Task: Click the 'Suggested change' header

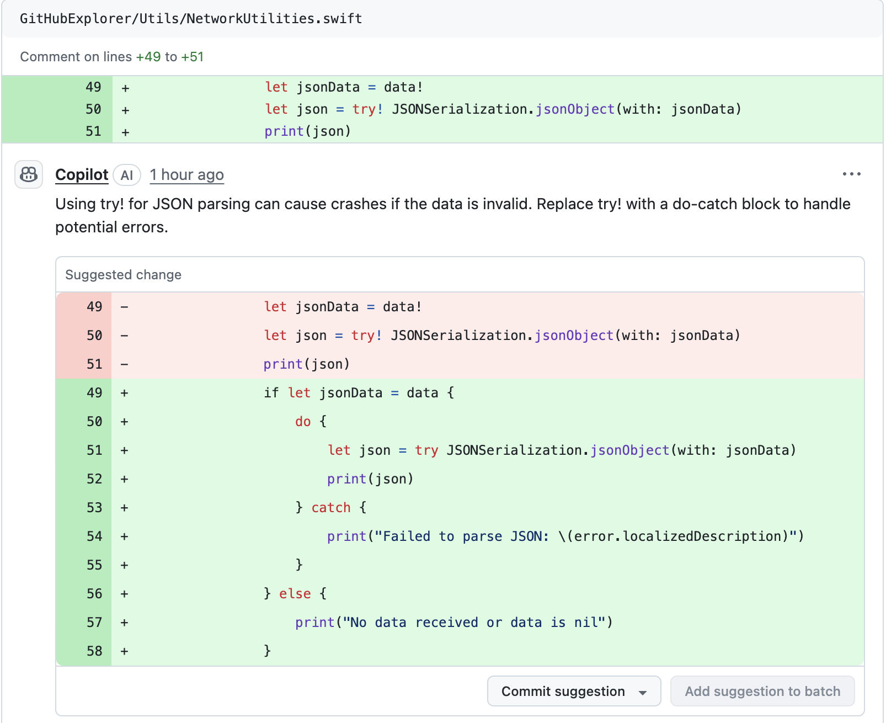Action: (123, 275)
